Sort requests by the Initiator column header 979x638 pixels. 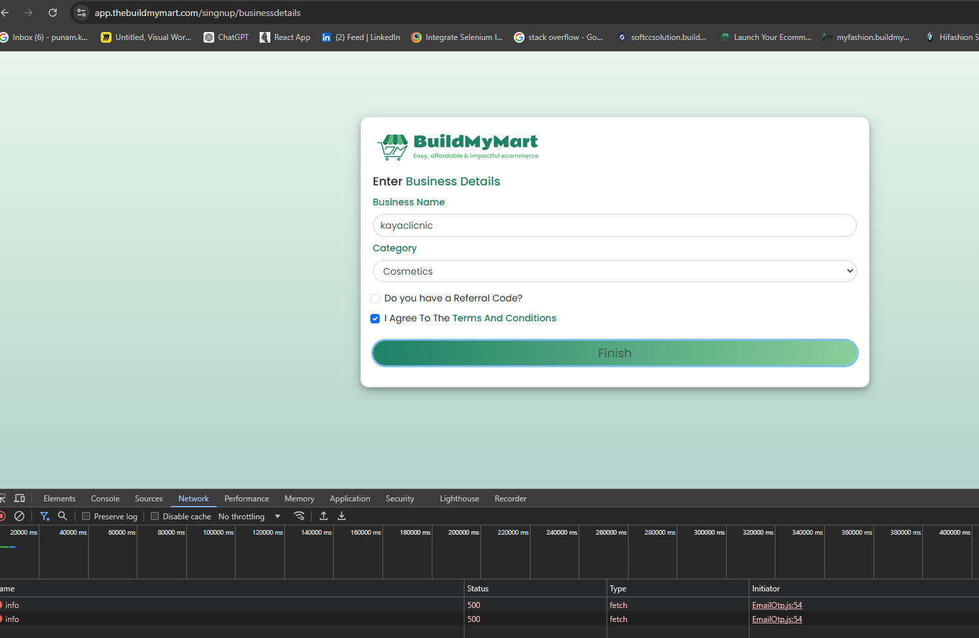(864, 589)
